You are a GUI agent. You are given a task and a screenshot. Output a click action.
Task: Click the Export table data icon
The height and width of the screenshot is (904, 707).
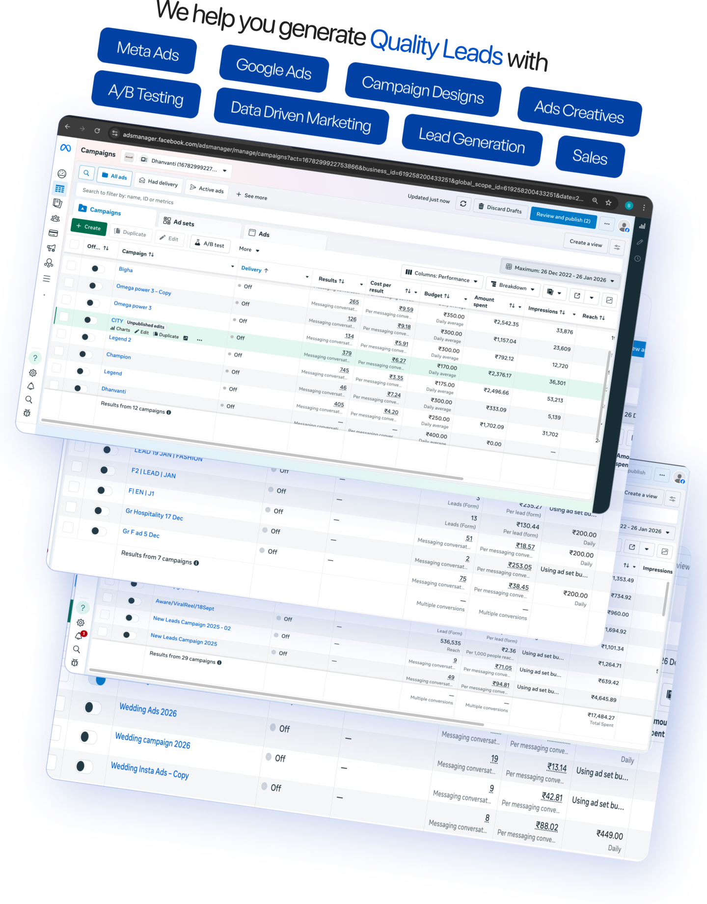[x=577, y=296]
